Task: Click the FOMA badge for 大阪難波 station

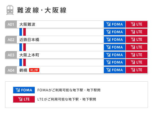Action: [x=114, y=24]
